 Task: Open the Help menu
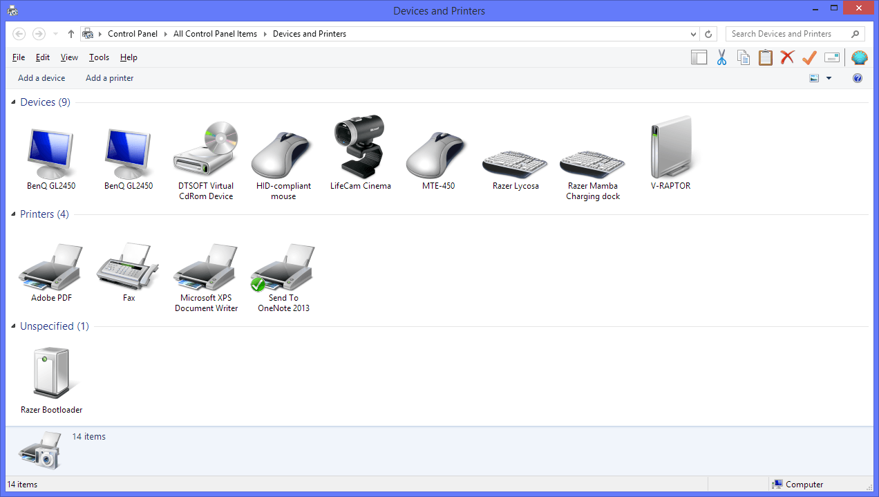(129, 57)
